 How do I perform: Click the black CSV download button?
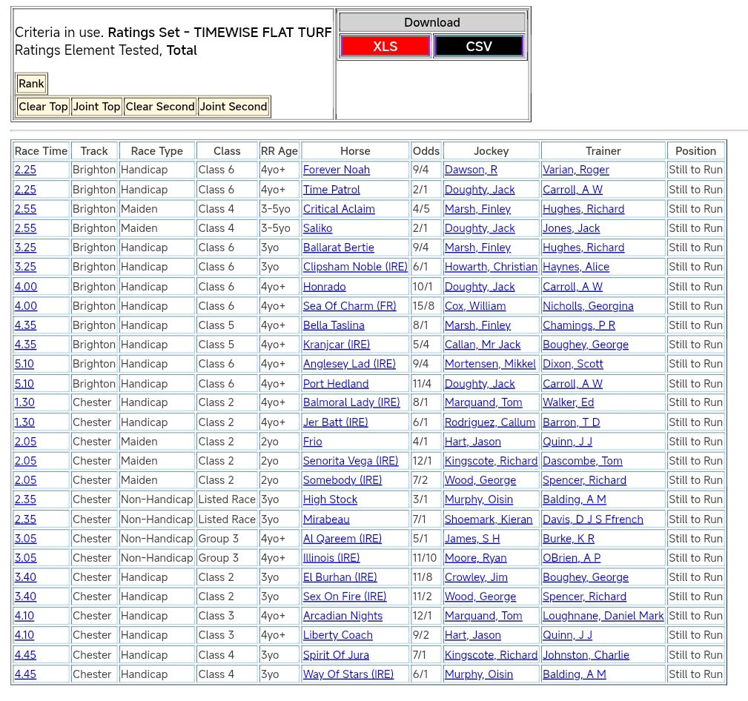click(478, 46)
